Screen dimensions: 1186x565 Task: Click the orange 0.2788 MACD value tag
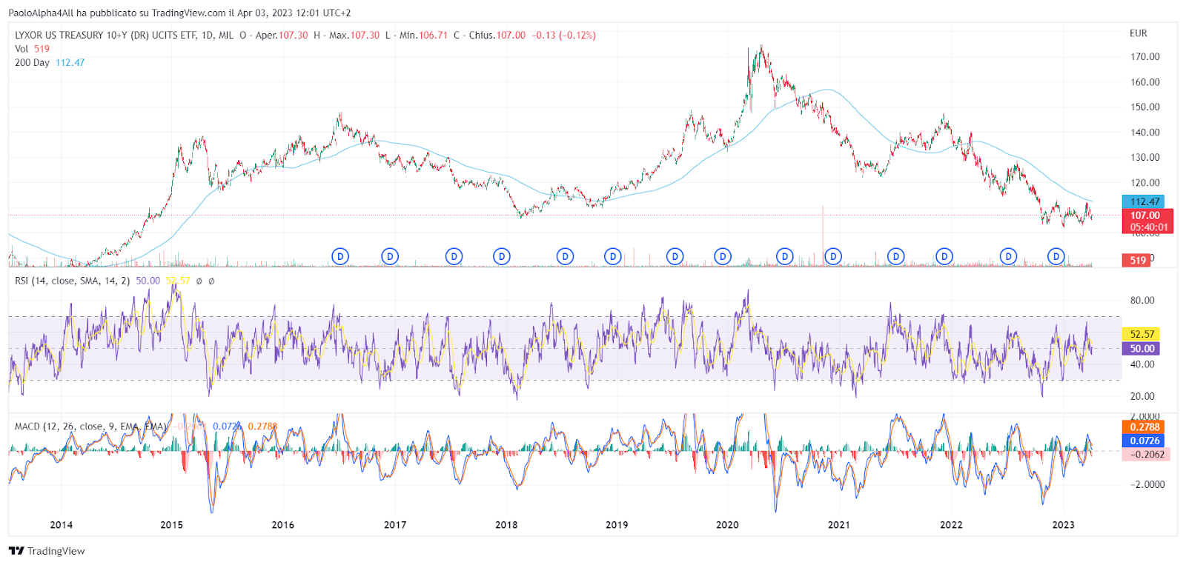point(1144,427)
